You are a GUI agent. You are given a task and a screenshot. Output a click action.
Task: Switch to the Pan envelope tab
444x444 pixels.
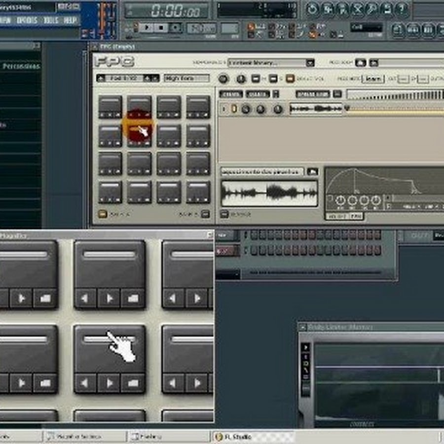356,217
